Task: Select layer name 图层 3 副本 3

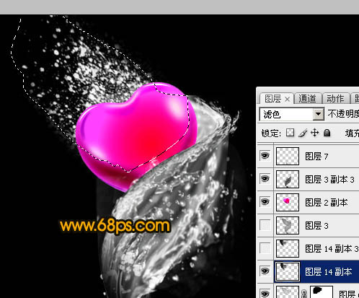Action: coord(329,180)
